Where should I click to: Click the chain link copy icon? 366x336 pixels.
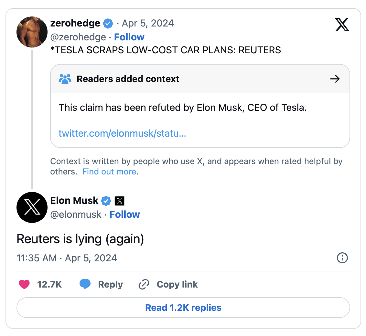[144, 284]
